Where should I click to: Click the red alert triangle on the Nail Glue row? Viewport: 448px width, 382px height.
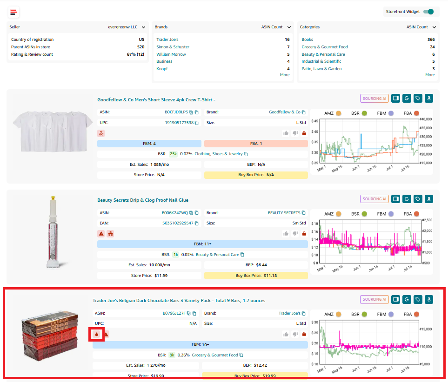(x=101, y=233)
